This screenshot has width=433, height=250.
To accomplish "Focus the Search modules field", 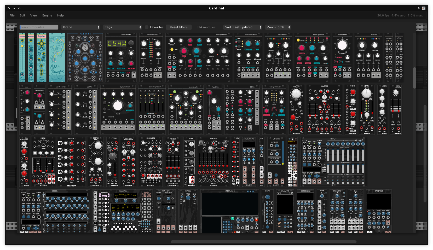I will click(x=39, y=27).
